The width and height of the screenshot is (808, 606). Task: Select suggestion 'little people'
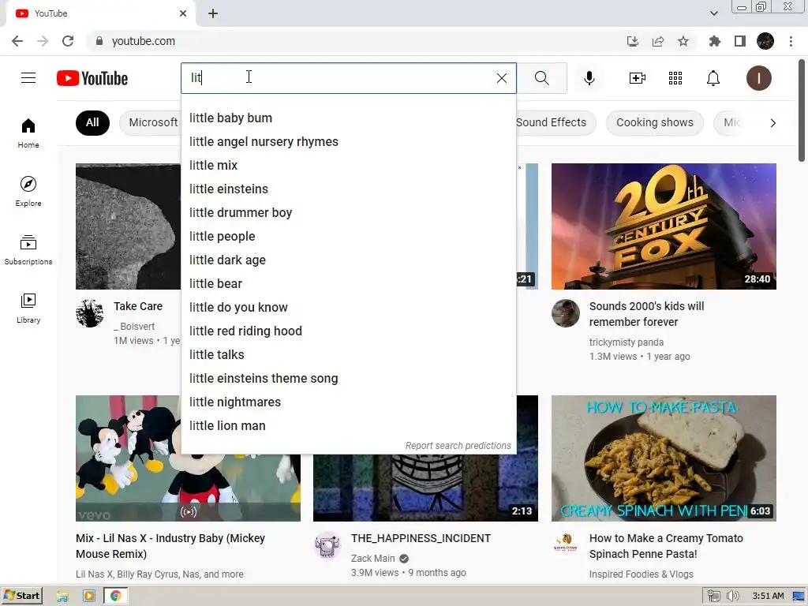[348, 237]
